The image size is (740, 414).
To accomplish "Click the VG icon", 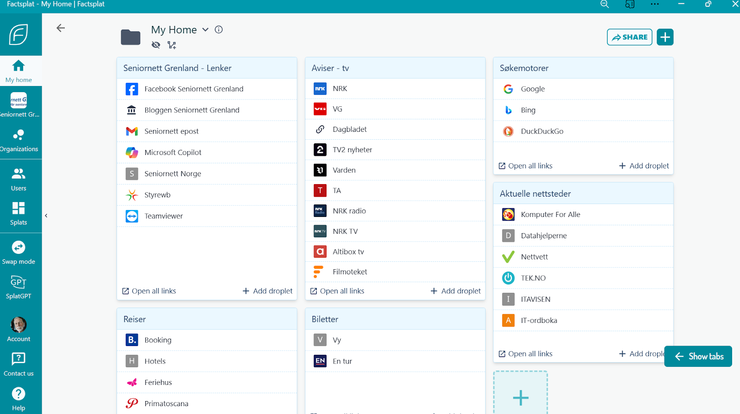I will point(320,109).
